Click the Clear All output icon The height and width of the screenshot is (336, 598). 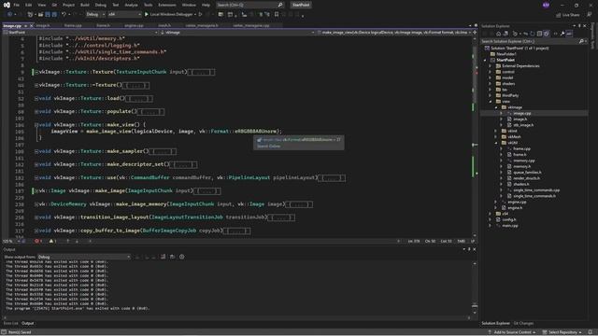pyautogui.click(x=163, y=257)
